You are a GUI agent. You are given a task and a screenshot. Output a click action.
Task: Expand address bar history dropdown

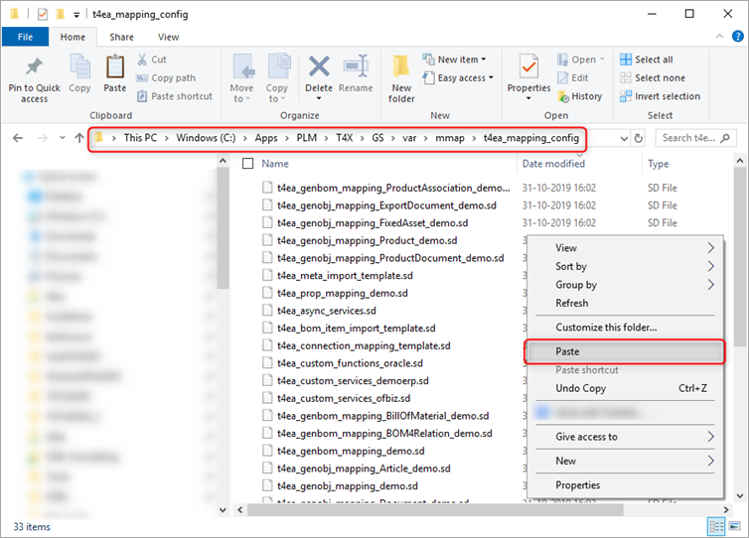[624, 138]
